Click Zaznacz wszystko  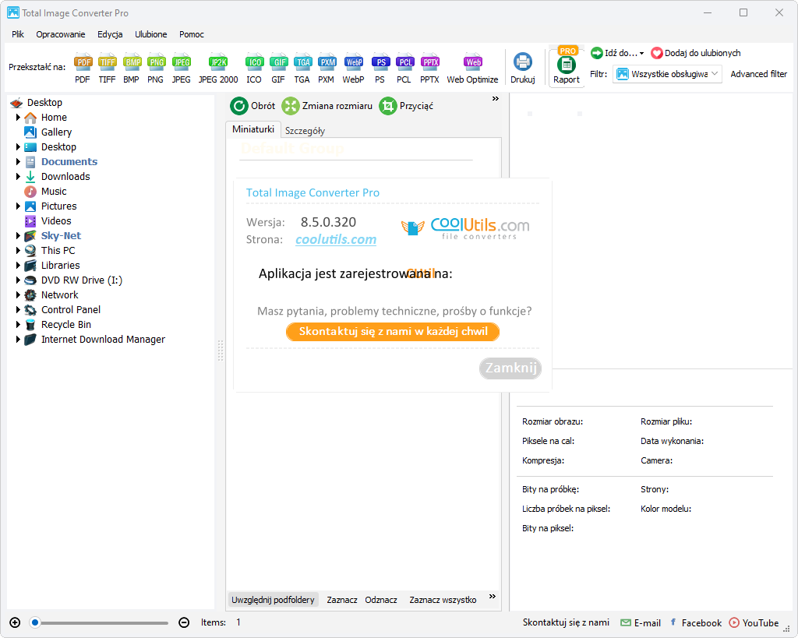[443, 600]
